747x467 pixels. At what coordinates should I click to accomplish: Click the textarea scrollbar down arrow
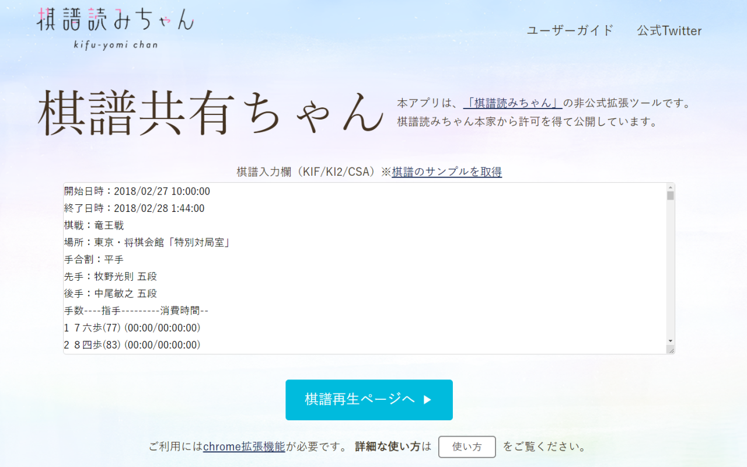(671, 340)
